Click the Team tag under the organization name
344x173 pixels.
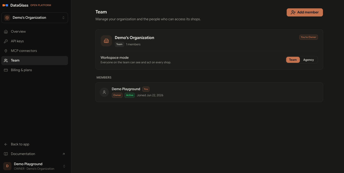point(119,44)
